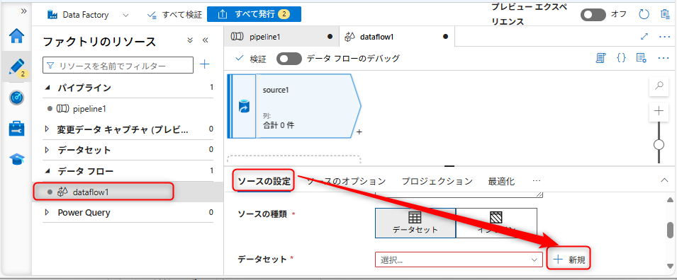The image size is (677, 280).
Task: Open the 最適化 tab
Action: 501,181
